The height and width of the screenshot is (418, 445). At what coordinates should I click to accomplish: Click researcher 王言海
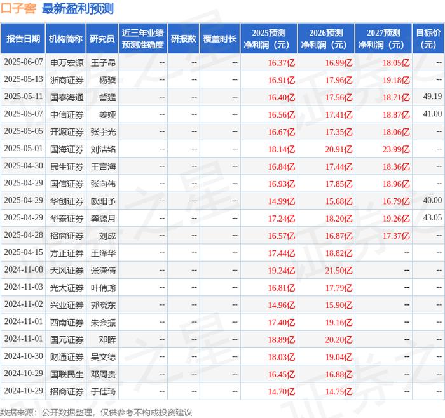103,166
